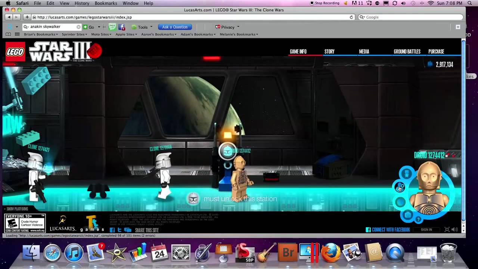Image resolution: width=478 pixels, height=269 pixels.
Task: Click the LEGO logo
Action: coord(15,51)
